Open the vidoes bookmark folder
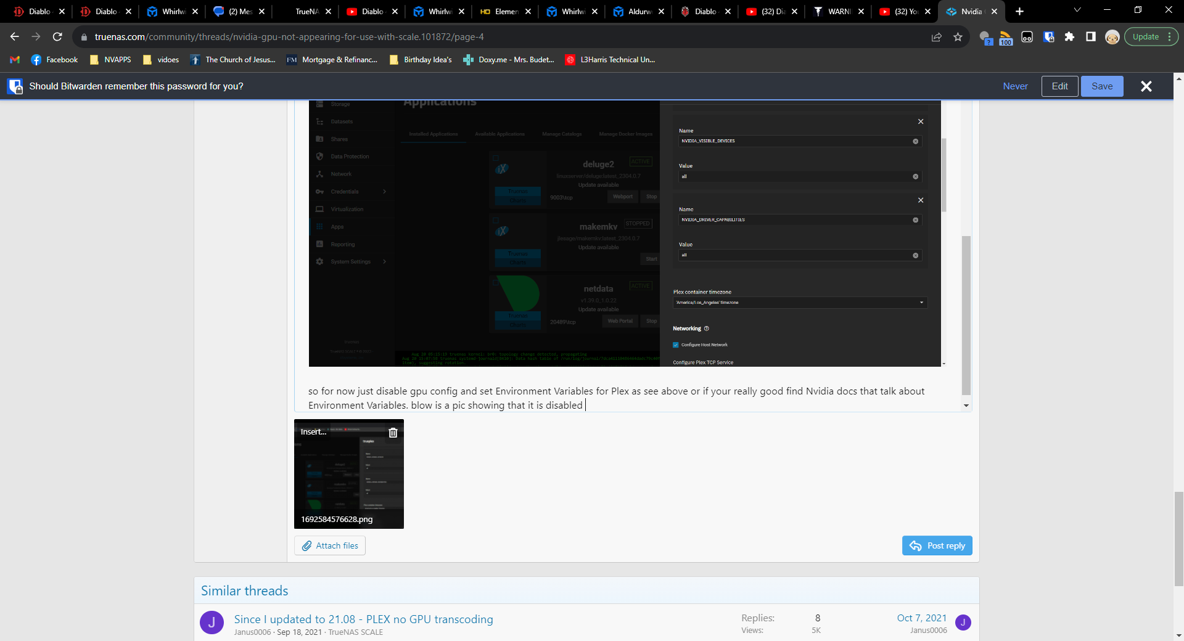Image resolution: width=1184 pixels, height=641 pixels. (161, 60)
